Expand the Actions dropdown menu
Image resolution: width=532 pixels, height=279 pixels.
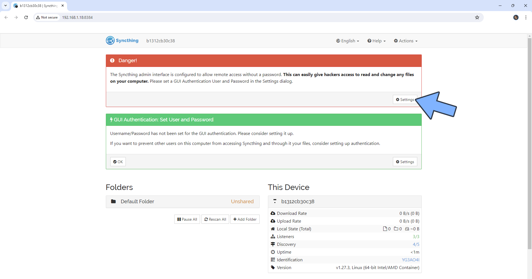(x=406, y=41)
